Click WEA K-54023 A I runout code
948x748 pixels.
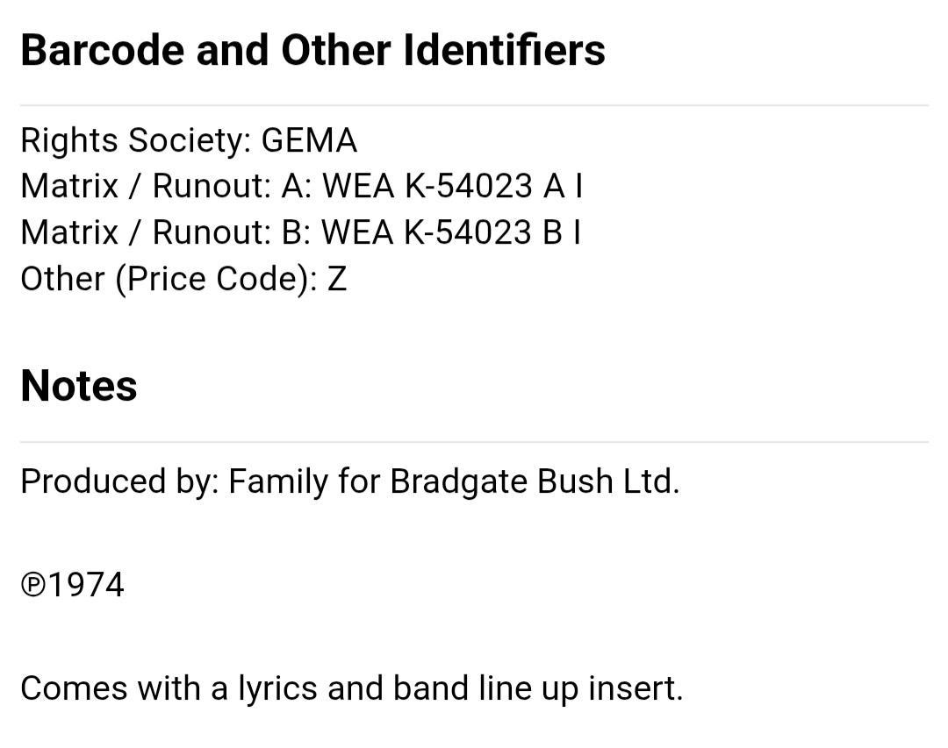pyautogui.click(x=453, y=186)
